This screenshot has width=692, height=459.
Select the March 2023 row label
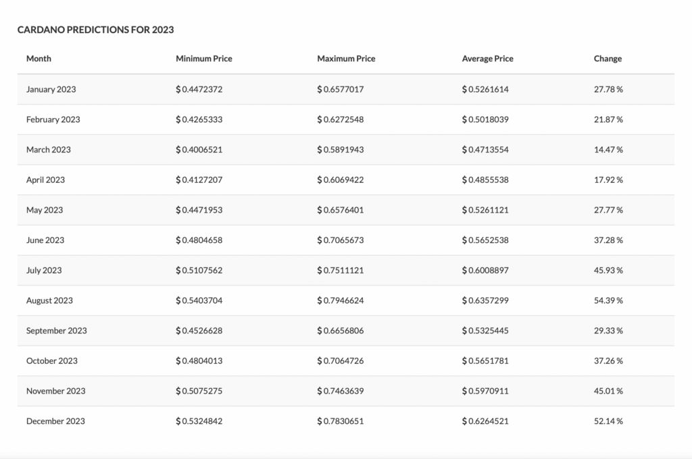49,149
